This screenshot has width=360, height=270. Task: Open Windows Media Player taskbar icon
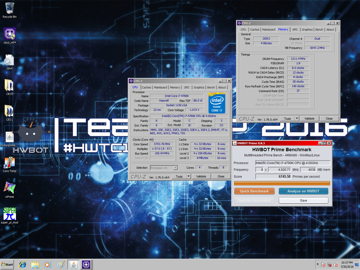(48, 264)
